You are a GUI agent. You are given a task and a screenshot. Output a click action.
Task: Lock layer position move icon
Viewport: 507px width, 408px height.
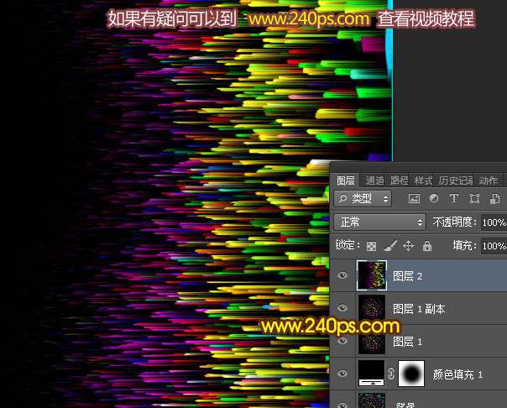[409, 246]
